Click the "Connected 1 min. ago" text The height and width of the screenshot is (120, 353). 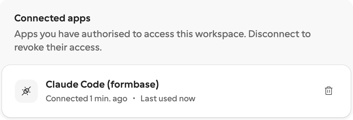coord(86,98)
